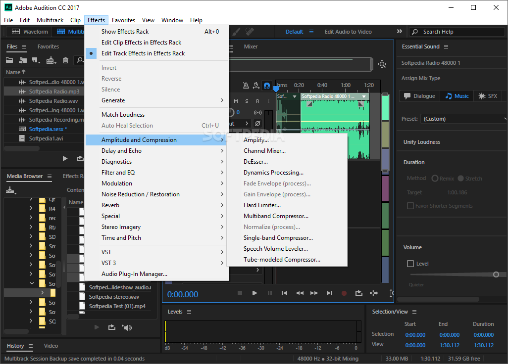
Task: Click the import file icon in Files panel
Action: [x=23, y=60]
